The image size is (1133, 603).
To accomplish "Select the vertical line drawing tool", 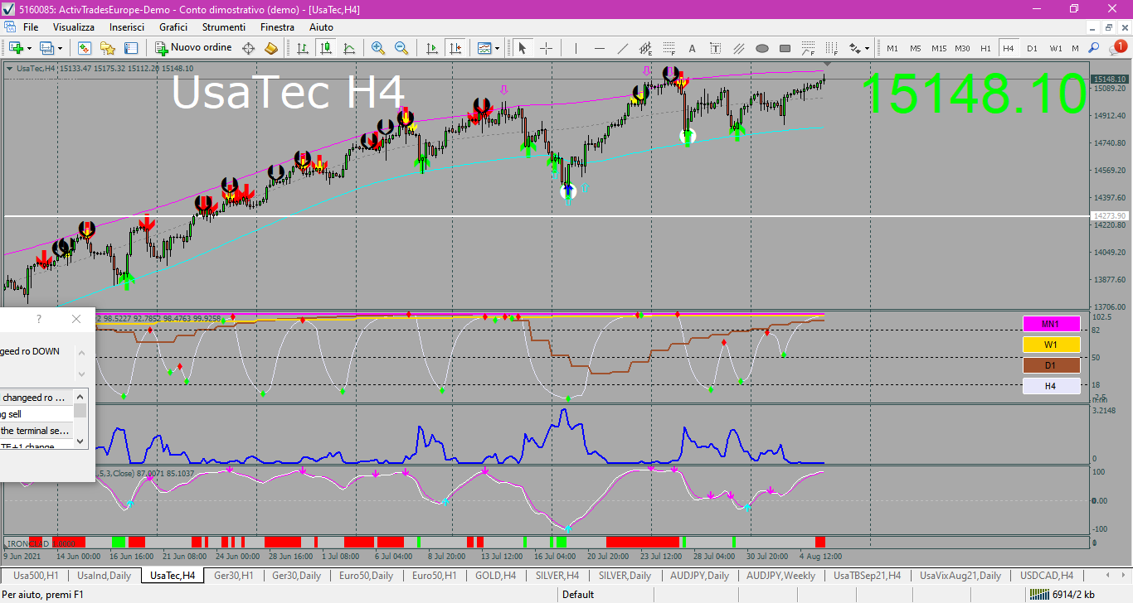I will tap(576, 48).
